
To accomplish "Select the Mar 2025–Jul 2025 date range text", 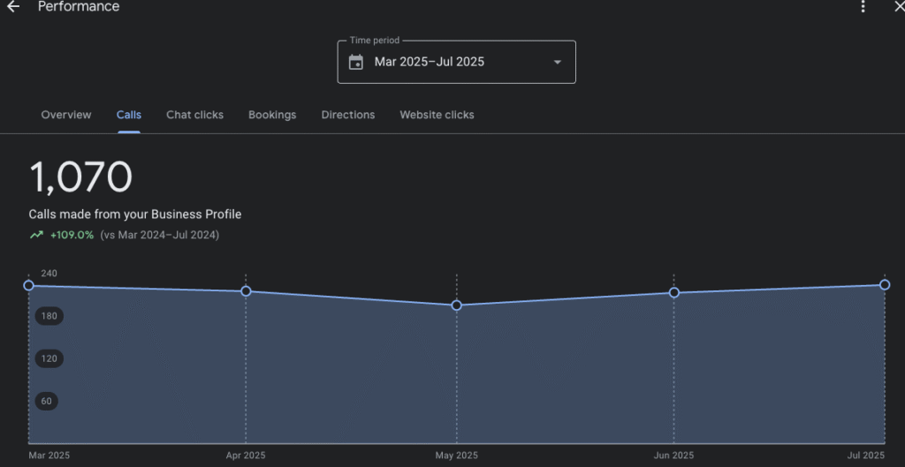I will [429, 62].
